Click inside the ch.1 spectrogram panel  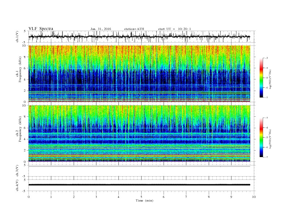point(139,74)
